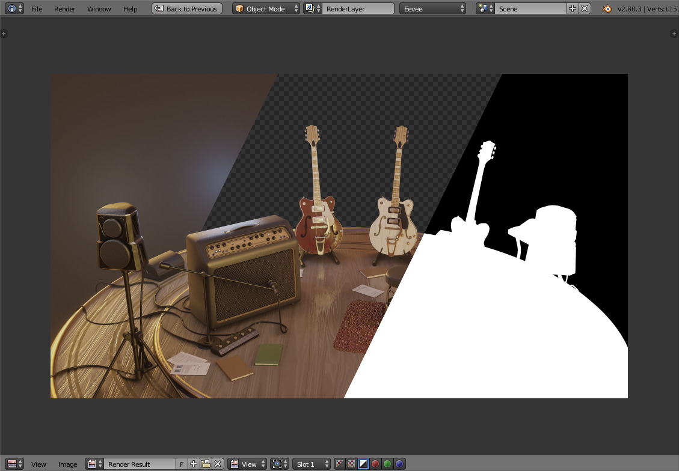Open the Info editor type selector
The image size is (679, 471).
point(14,8)
